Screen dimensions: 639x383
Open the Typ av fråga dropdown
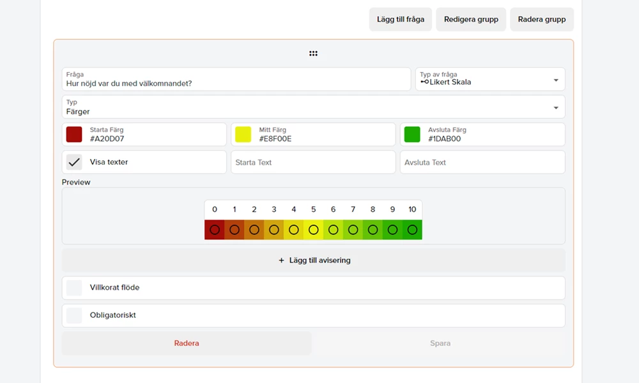tap(490, 79)
